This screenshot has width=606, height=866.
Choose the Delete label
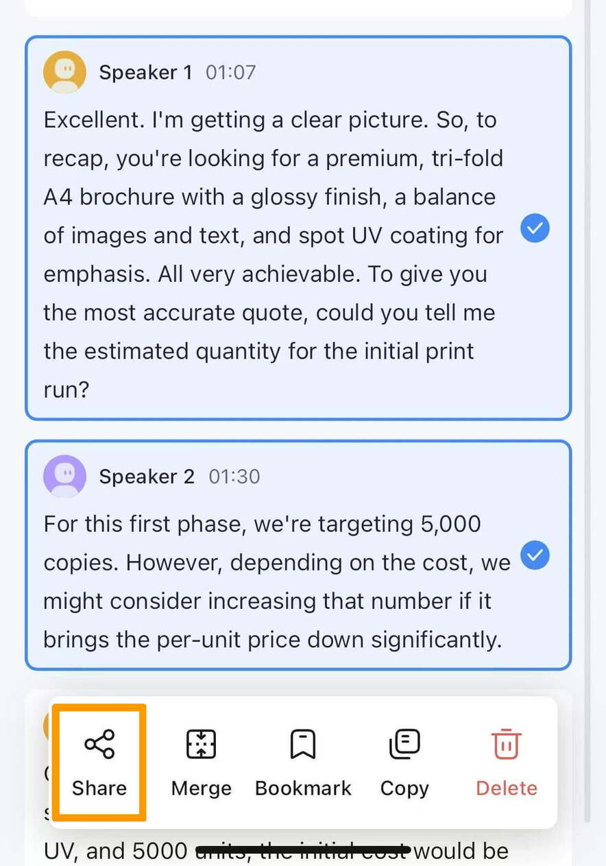coord(507,788)
